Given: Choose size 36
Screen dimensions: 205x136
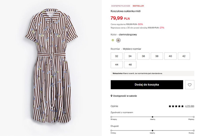Looking at the screenshot, I should tap(143, 56).
